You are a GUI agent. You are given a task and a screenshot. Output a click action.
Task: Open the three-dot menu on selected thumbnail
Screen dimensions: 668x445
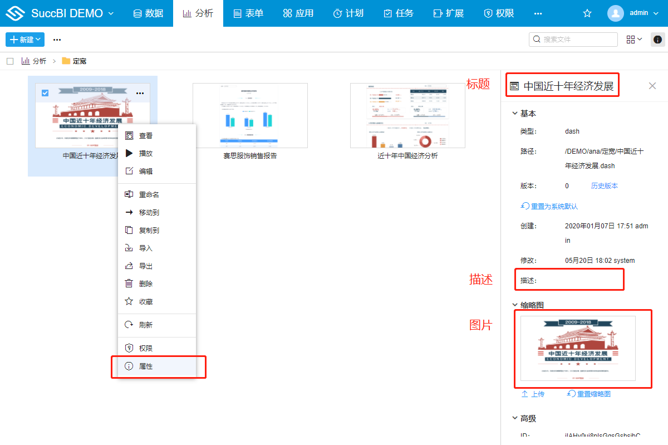pyautogui.click(x=140, y=93)
